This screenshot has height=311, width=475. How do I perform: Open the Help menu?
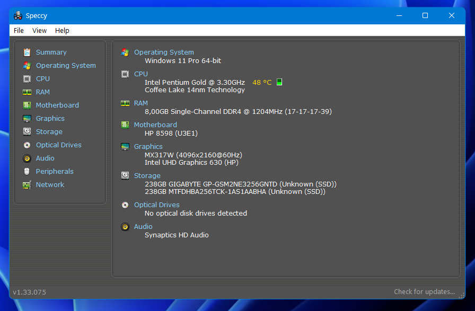[62, 31]
